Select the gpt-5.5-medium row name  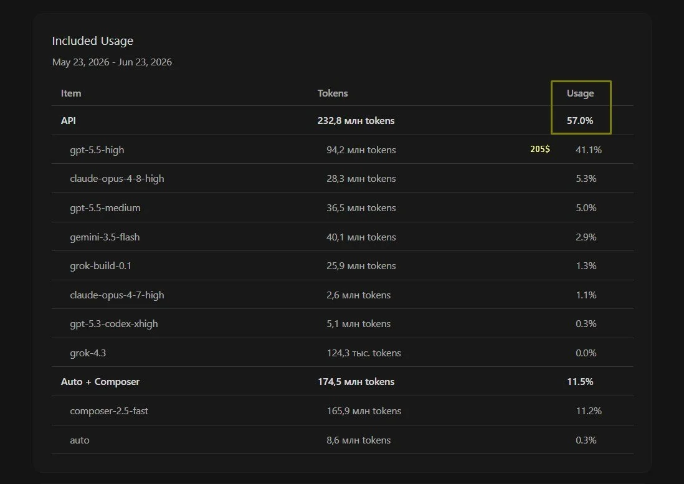tap(105, 208)
